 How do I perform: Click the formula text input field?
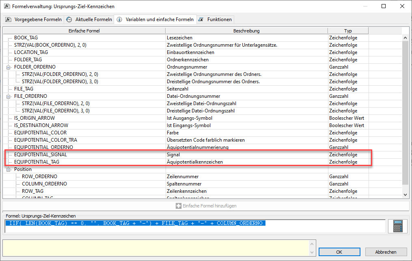pyautogui.click(x=195, y=226)
